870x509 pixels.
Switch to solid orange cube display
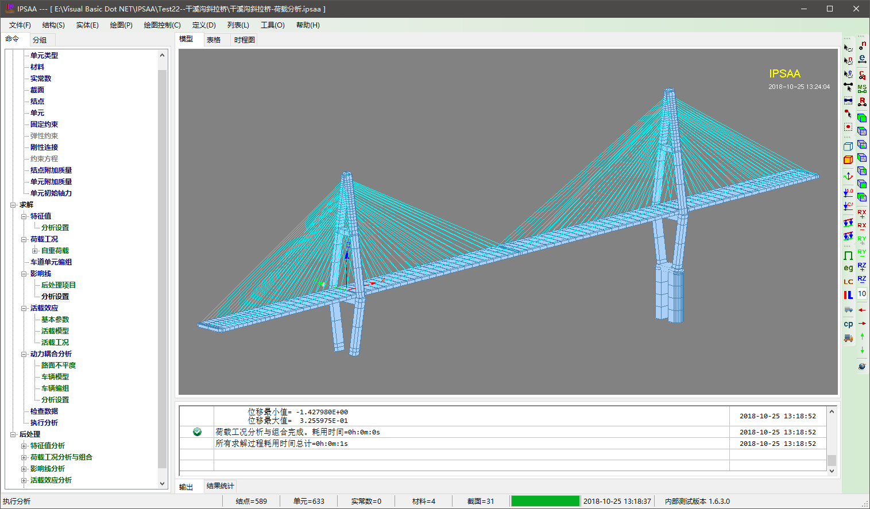848,160
